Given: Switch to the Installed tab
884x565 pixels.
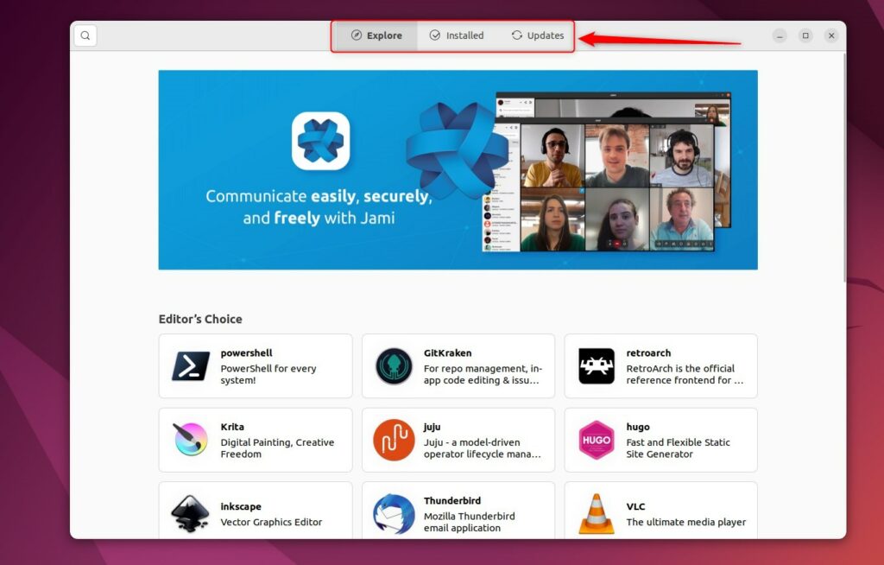Looking at the screenshot, I should [457, 35].
